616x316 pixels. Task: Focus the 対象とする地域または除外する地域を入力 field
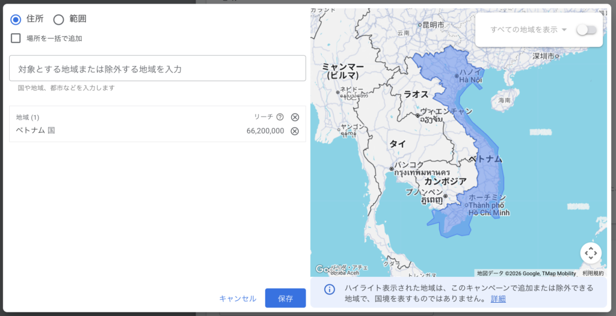click(158, 68)
